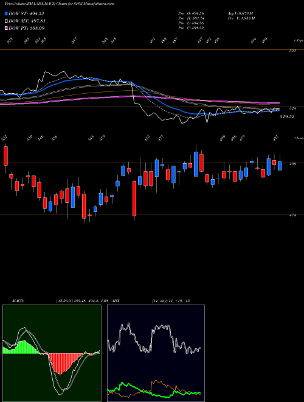Viewport: 304px width, 402px height.
Task: Click the Pre L: 494.56 value
Action: (191, 23)
